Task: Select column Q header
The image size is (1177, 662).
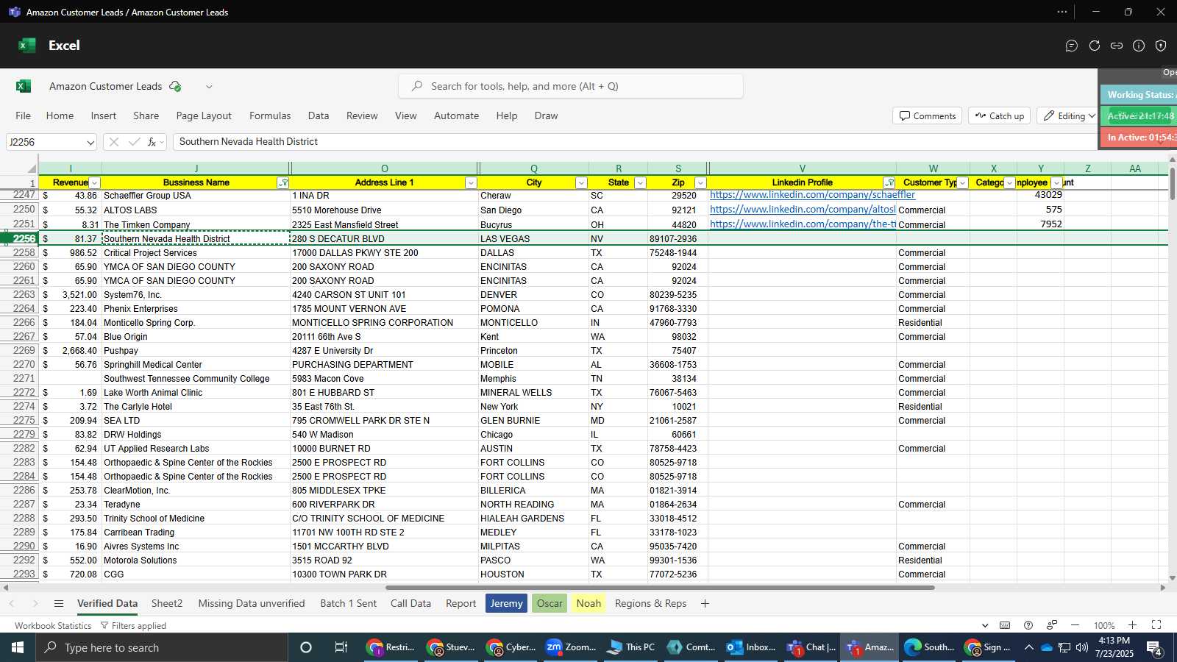Action: (533, 168)
